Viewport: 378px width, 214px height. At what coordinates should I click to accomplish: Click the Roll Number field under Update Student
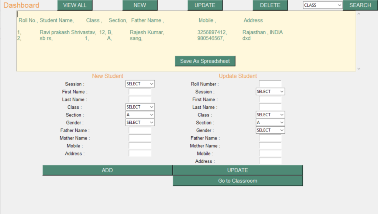click(270, 84)
